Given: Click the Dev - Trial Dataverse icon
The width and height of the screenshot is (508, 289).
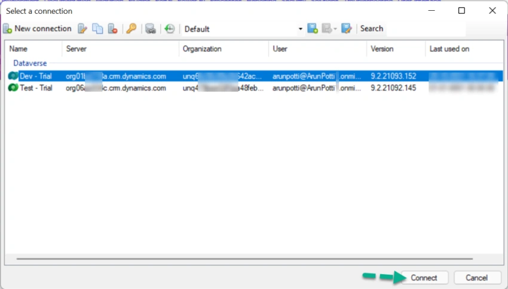Looking at the screenshot, I should (13, 76).
